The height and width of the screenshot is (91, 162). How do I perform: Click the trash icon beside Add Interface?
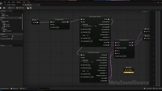tap(13, 36)
